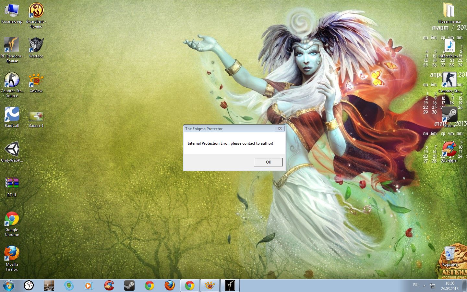This screenshot has width=467, height=292.
Task: Select the Захват-1 image file
Action: pyautogui.click(x=36, y=119)
